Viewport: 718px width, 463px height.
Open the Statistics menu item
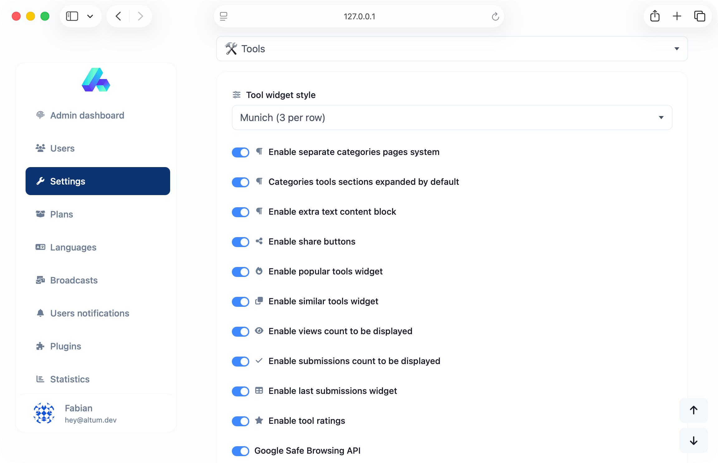click(x=98, y=379)
